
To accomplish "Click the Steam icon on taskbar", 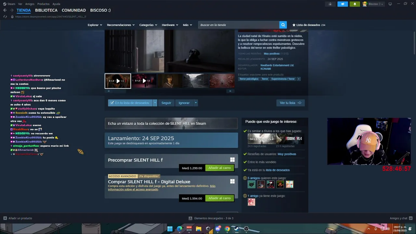I will point(237,229).
